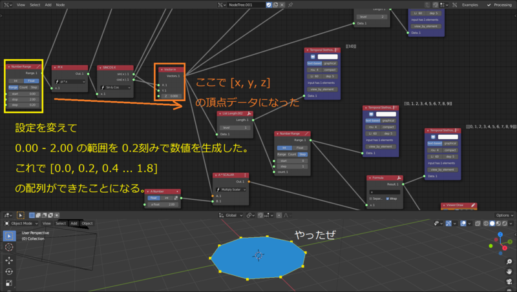
Task: Toggle viewport snapping magnet icon
Action: point(260,215)
